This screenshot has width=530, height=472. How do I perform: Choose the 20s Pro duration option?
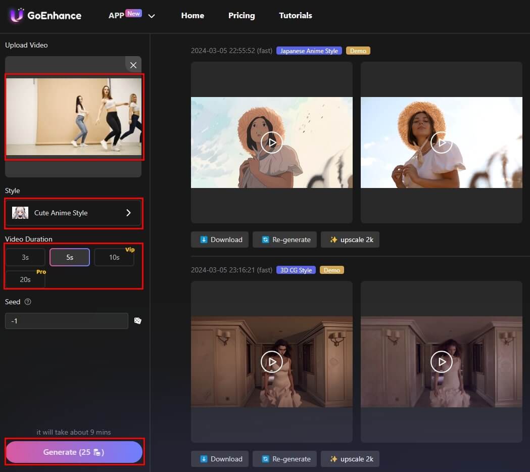pos(25,279)
